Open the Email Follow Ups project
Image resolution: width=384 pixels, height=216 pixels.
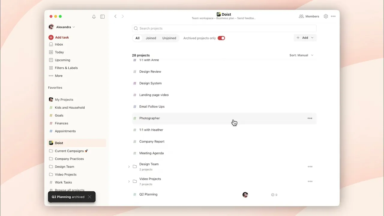click(224, 106)
